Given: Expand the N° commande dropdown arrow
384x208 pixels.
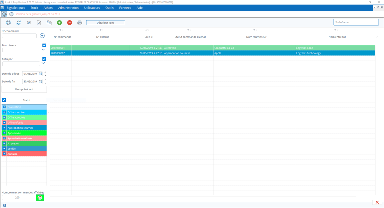Looking at the screenshot, I should coord(42,35).
